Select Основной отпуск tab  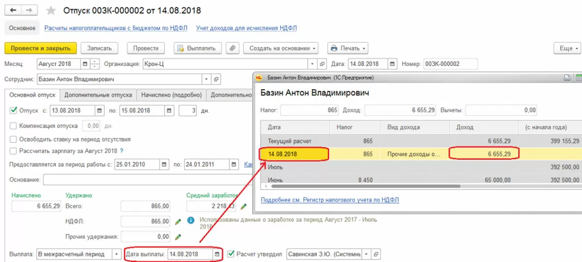32,95
